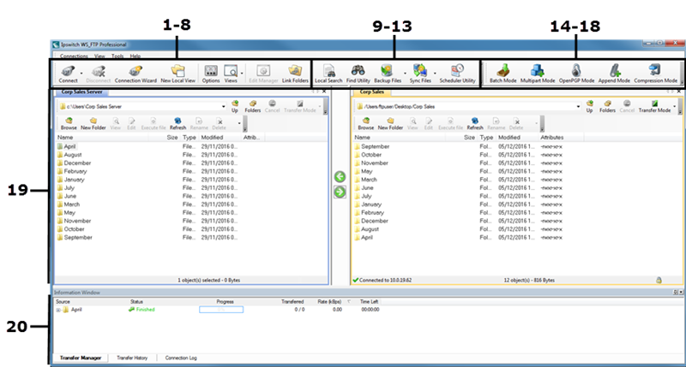Open the Scheduler Utility

(457, 74)
